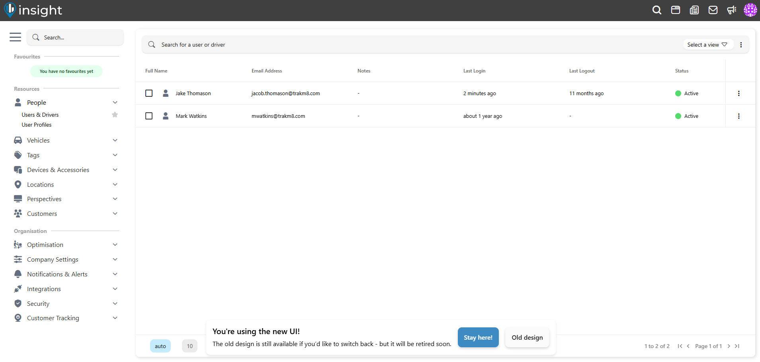Click the megaphone announcements icon

731,10
